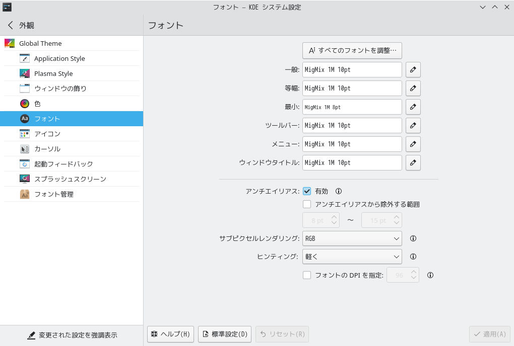Viewport: 514px width, 346px height.
Task: Click the リセット(R) button
Action: [282, 334]
